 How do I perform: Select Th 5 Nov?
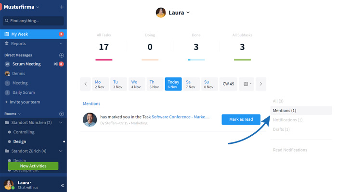pos(155,84)
